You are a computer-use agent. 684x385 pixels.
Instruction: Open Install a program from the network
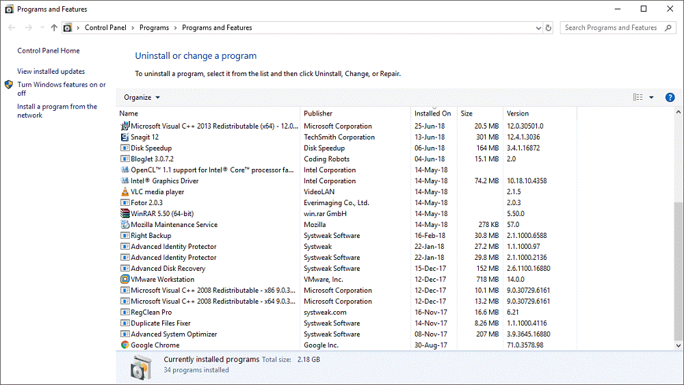(57, 111)
